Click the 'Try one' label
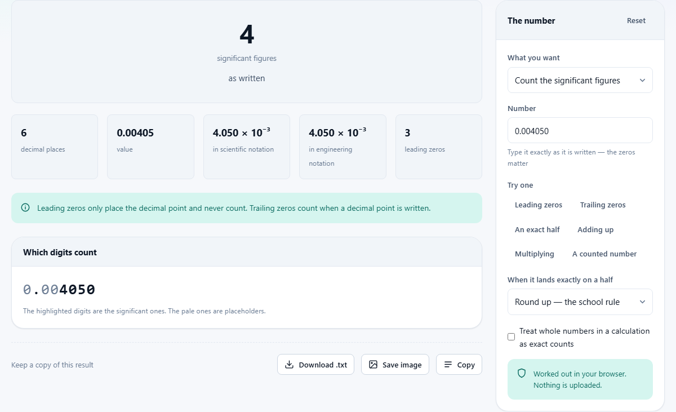Viewport: 676px width, 412px height. (520, 185)
